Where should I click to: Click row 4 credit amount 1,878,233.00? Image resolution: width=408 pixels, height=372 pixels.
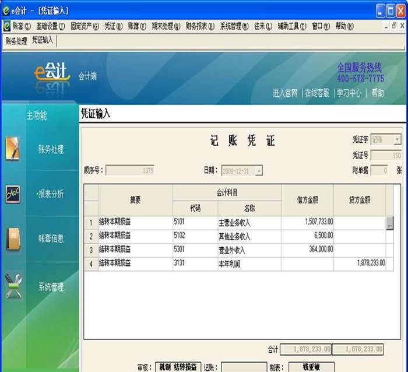click(x=360, y=264)
